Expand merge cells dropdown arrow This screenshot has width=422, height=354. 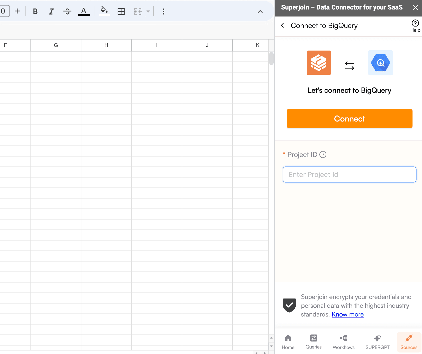pos(148,11)
